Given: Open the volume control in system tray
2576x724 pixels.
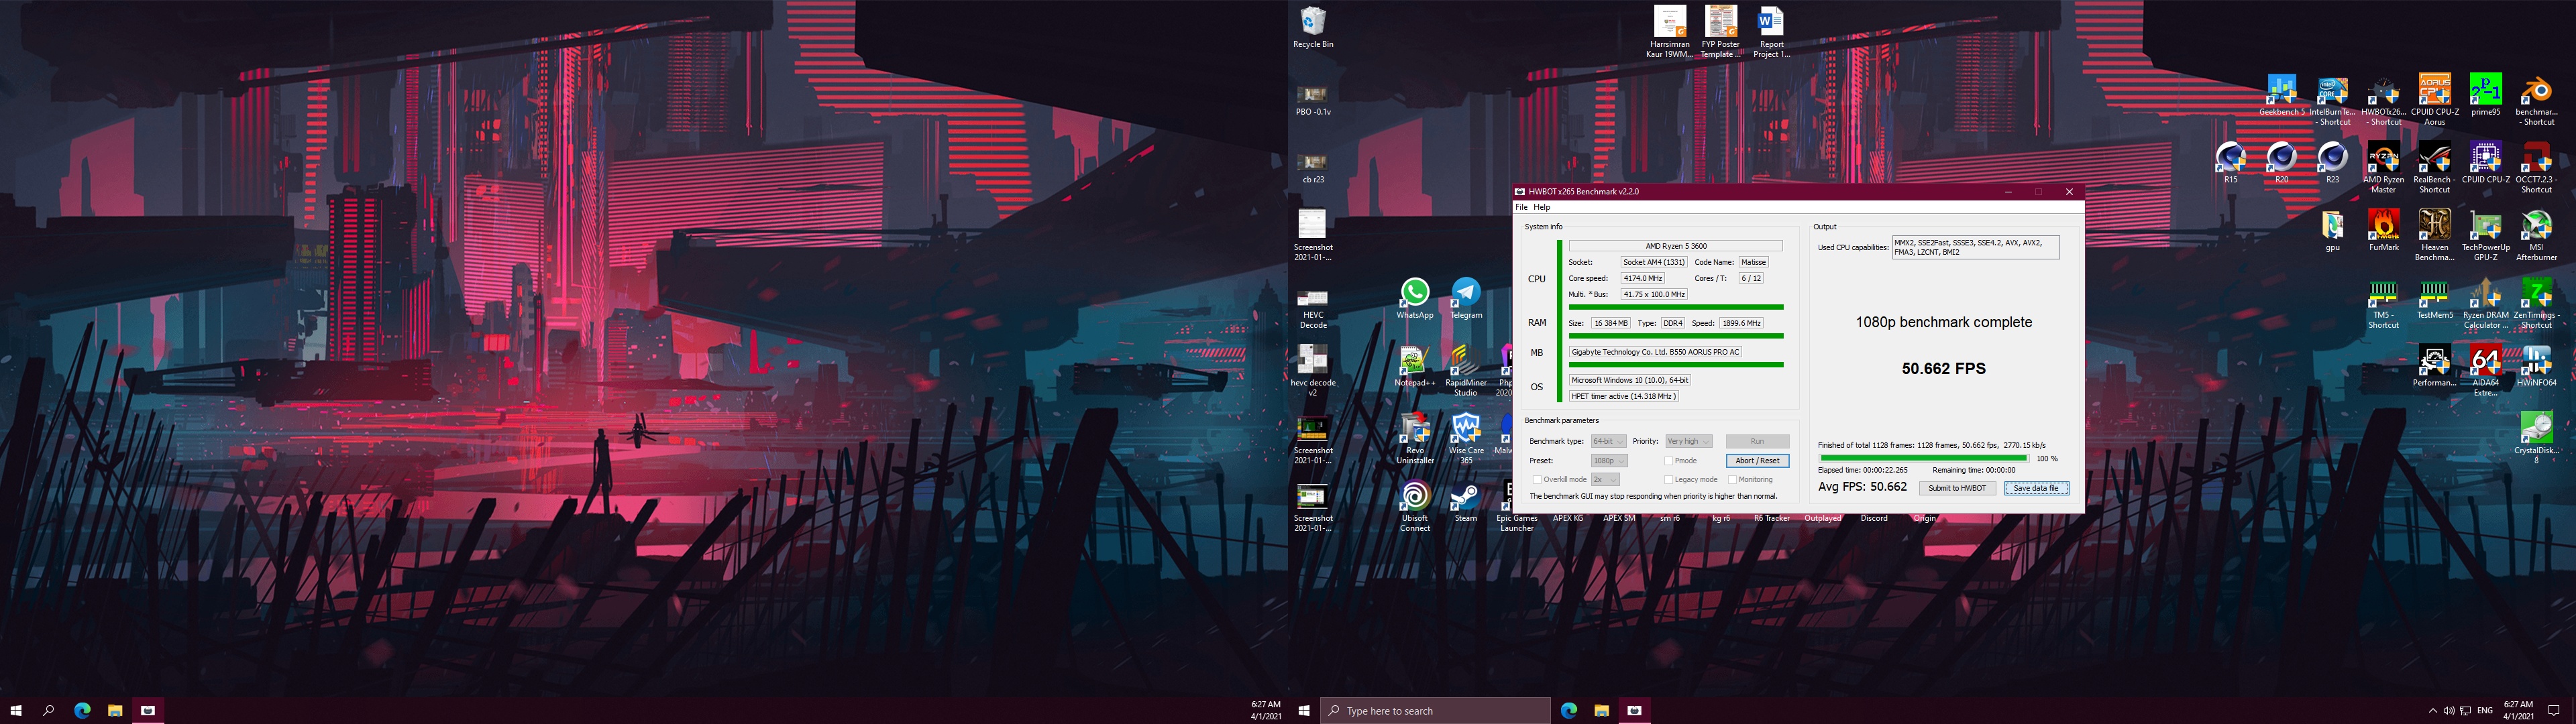Looking at the screenshot, I should click(2449, 711).
